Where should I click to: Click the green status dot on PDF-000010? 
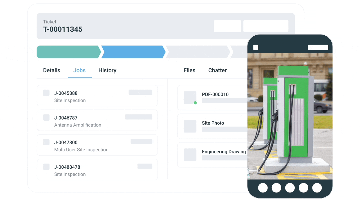point(195,103)
